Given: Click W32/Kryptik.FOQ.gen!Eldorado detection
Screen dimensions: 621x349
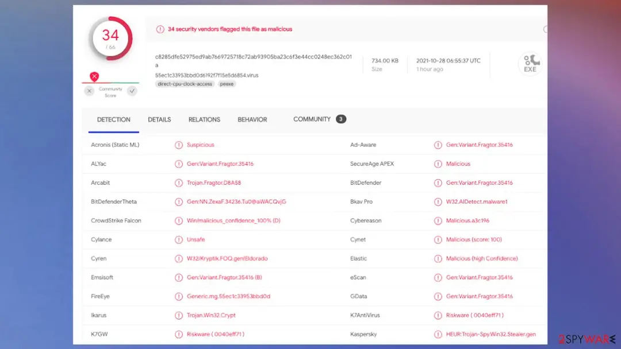Looking at the screenshot, I should pyautogui.click(x=227, y=258).
